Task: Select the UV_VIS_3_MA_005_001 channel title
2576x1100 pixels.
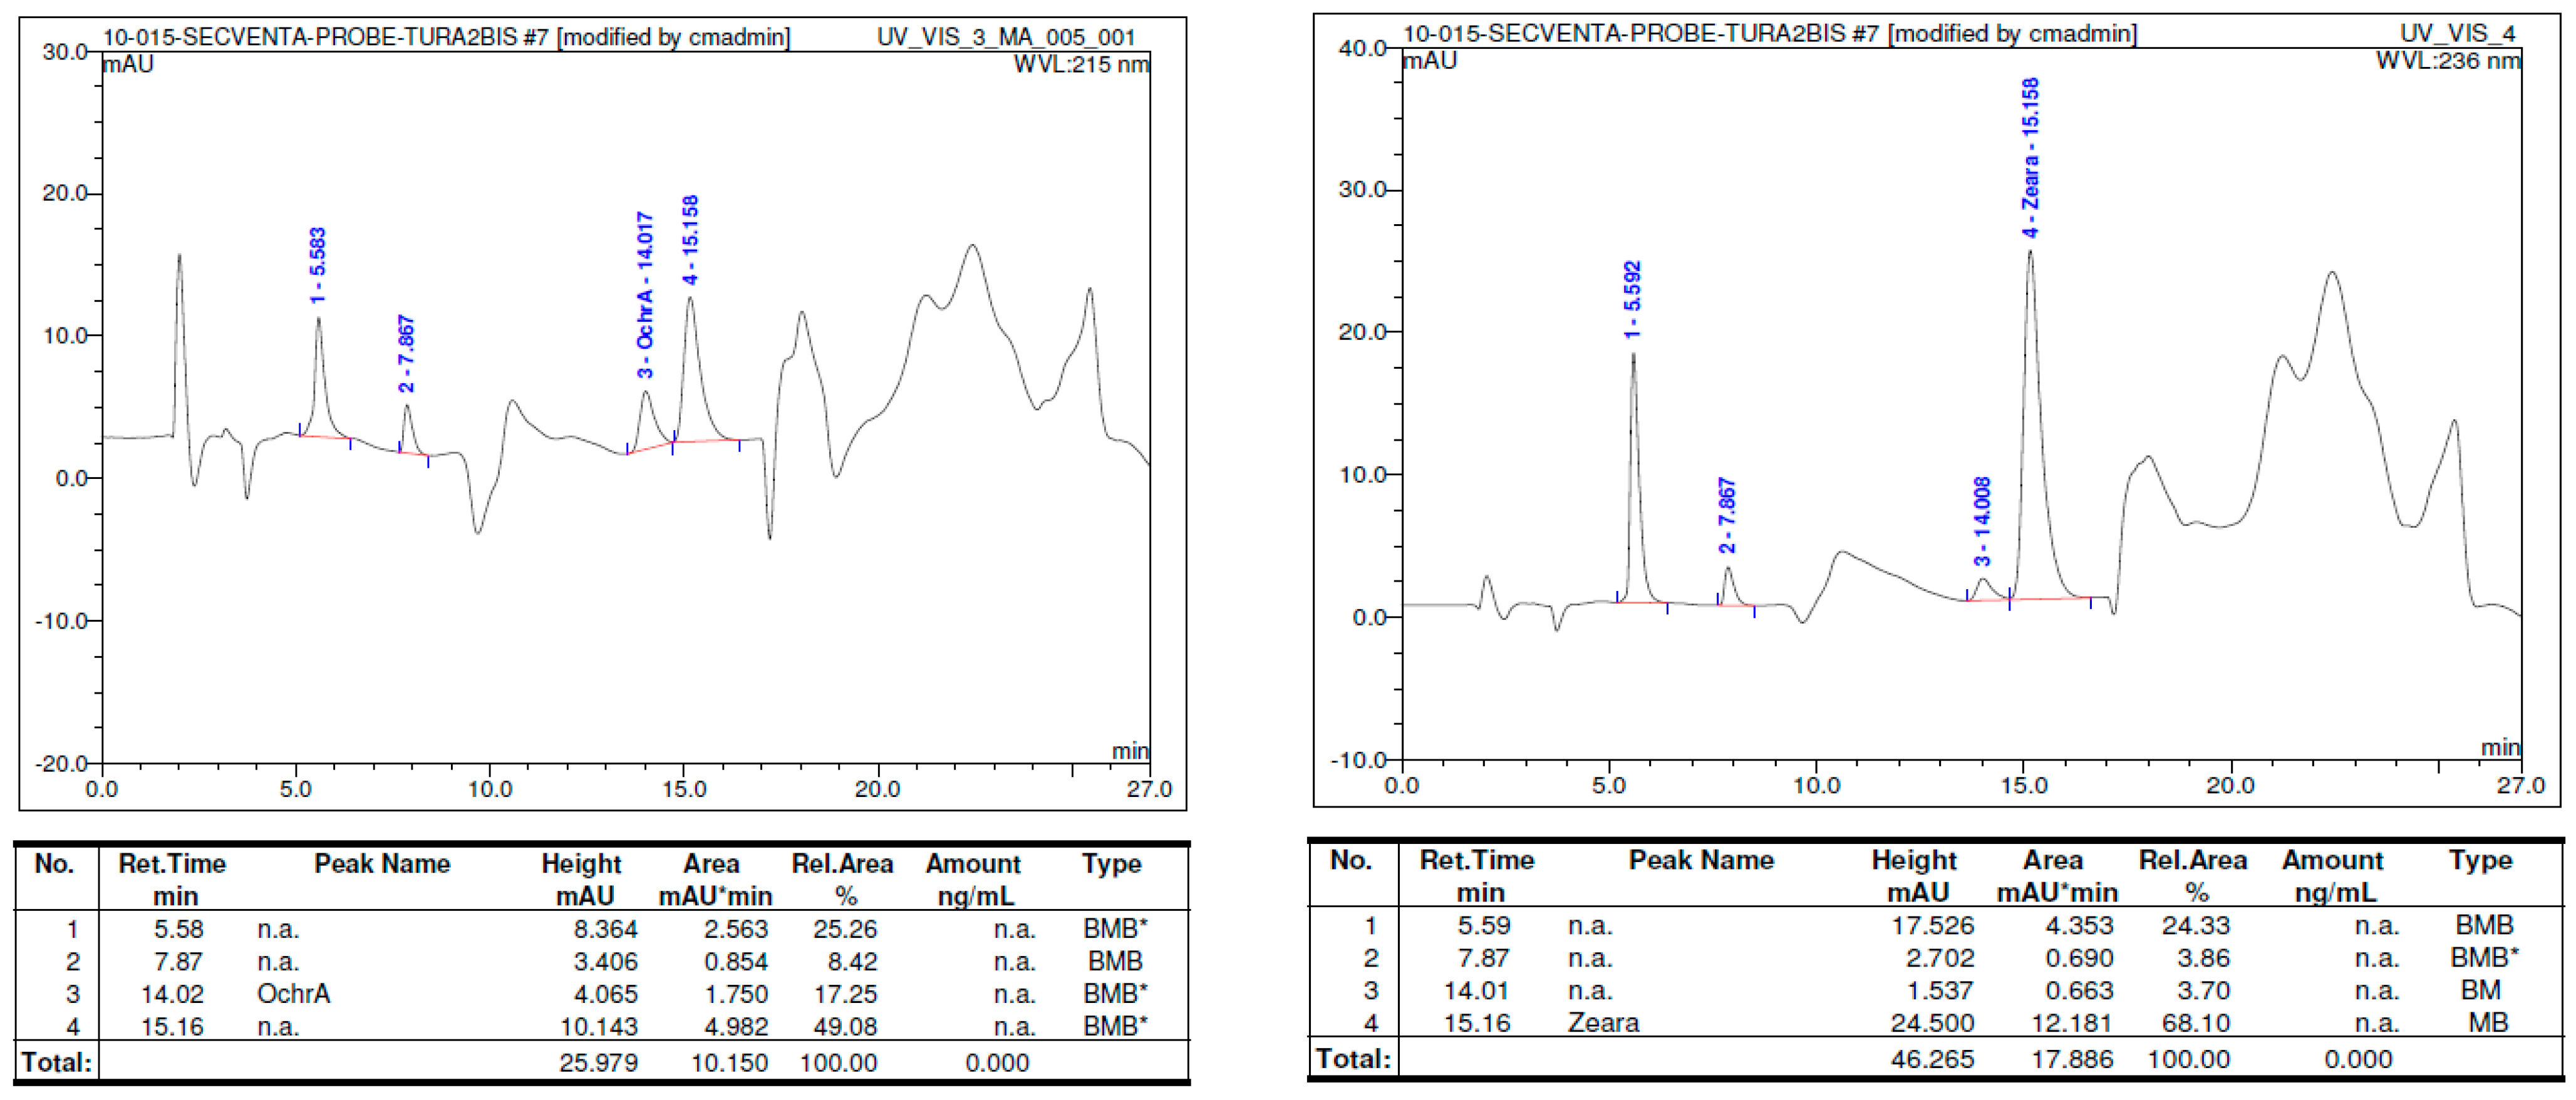Action: click(1005, 38)
